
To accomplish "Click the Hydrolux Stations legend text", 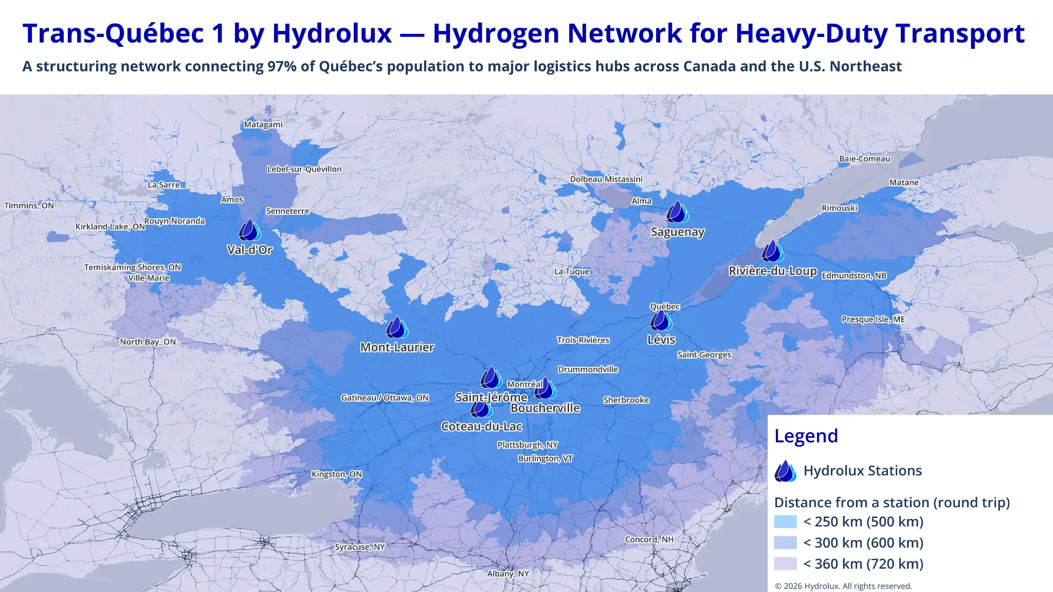I will (863, 471).
